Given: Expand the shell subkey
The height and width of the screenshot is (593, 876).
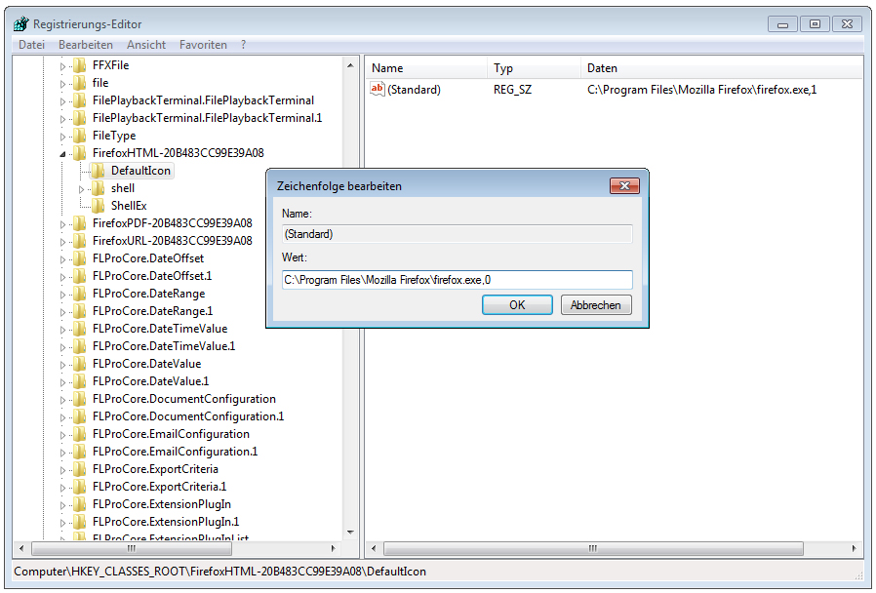Looking at the screenshot, I should click(x=83, y=188).
